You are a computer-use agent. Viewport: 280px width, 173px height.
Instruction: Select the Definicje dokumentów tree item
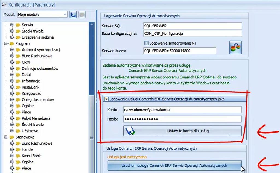[x=40, y=68]
